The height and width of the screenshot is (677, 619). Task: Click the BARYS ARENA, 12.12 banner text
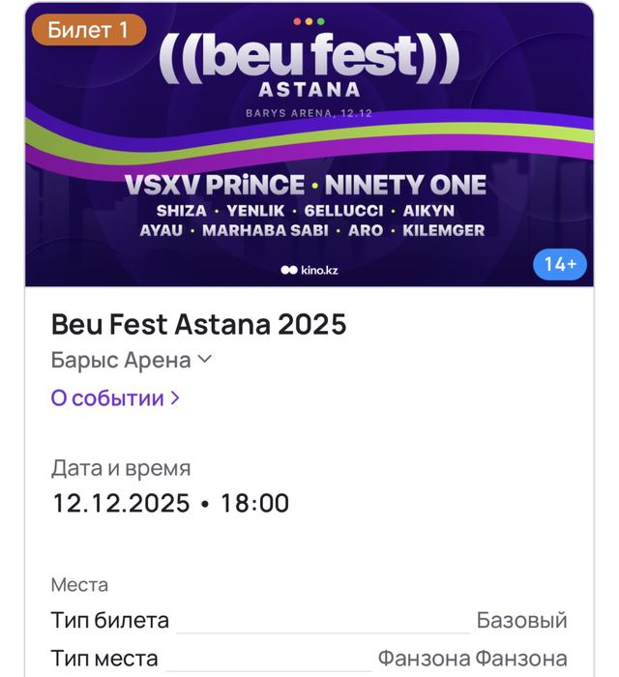tap(309, 112)
